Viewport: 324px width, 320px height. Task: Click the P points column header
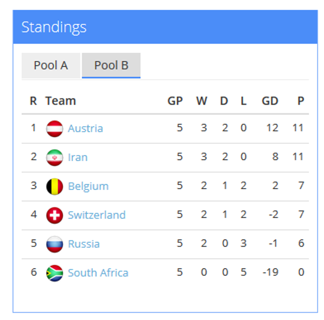[x=301, y=101]
